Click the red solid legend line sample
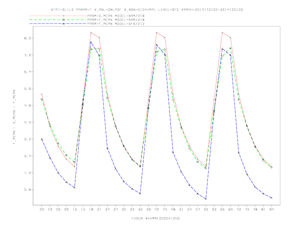 (58, 16)
